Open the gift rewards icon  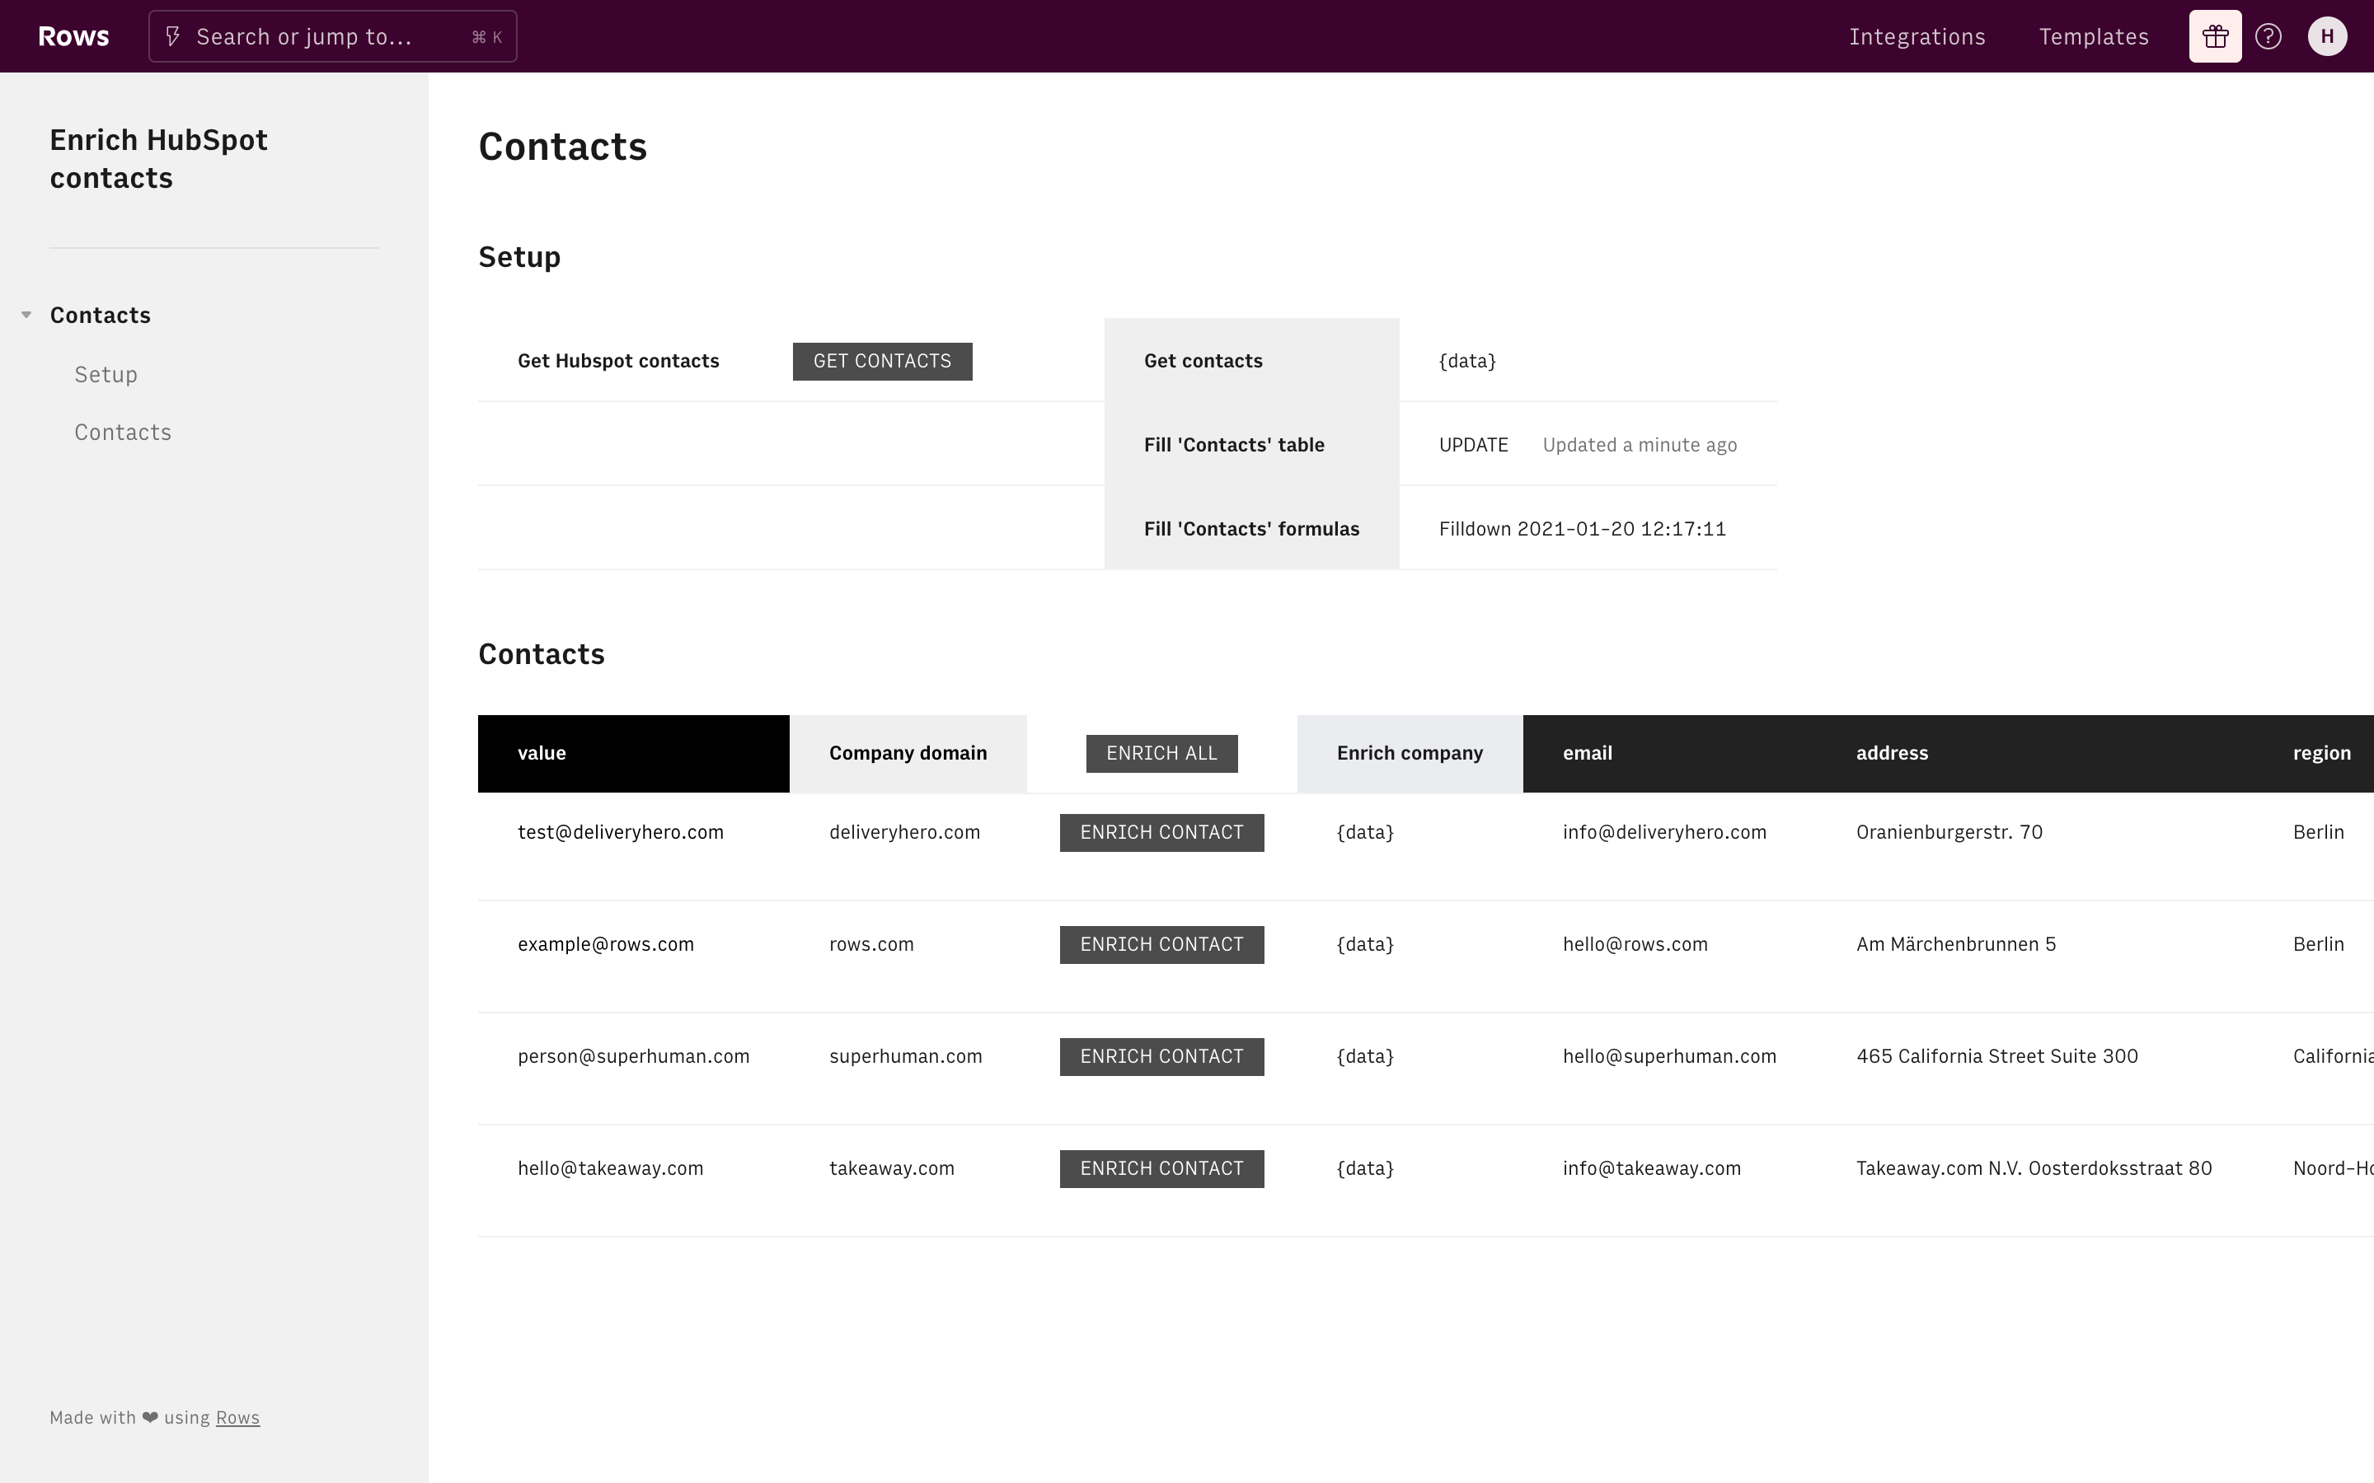coord(2215,36)
